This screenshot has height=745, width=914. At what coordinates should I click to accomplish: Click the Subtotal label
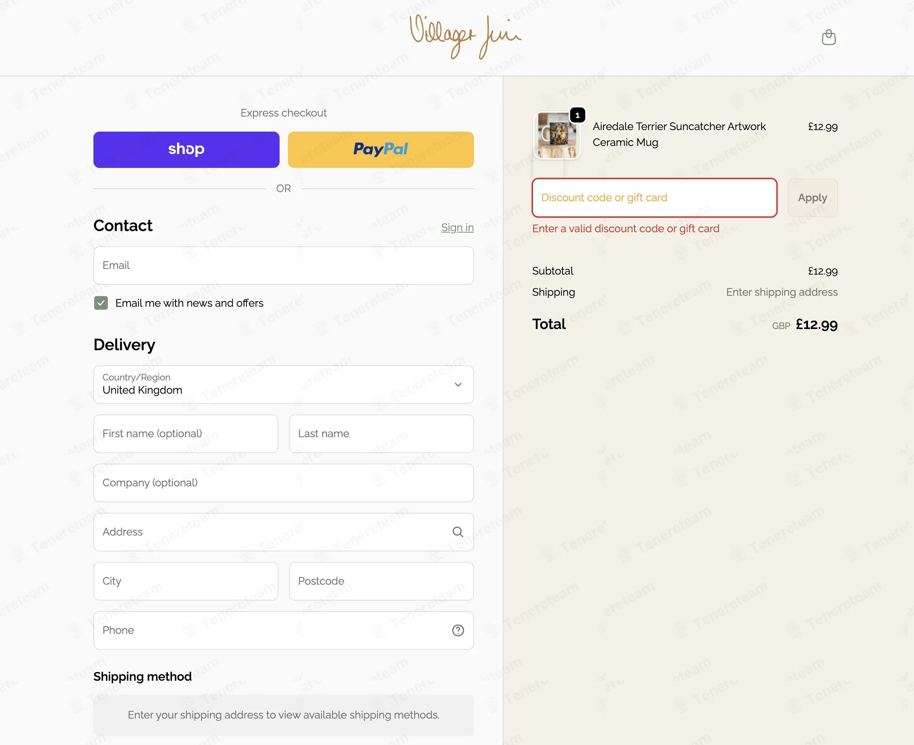point(552,271)
